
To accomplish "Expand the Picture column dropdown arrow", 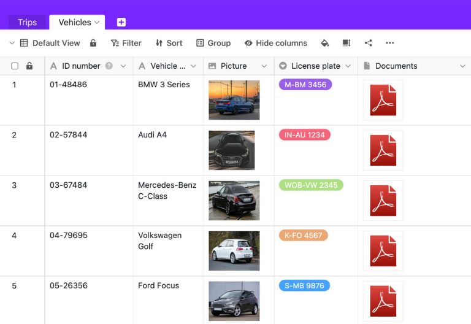I will pos(264,66).
